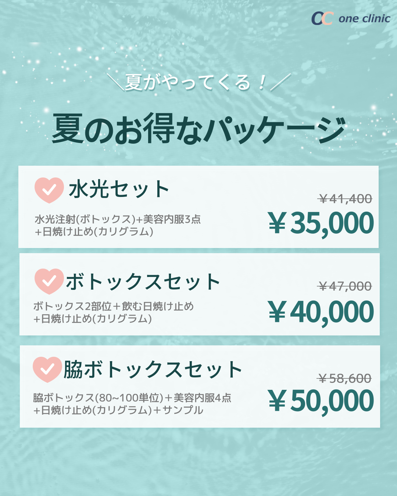397x496 pixels.
Task: Click the one clinic CC logo icon
Action: tap(322, 18)
